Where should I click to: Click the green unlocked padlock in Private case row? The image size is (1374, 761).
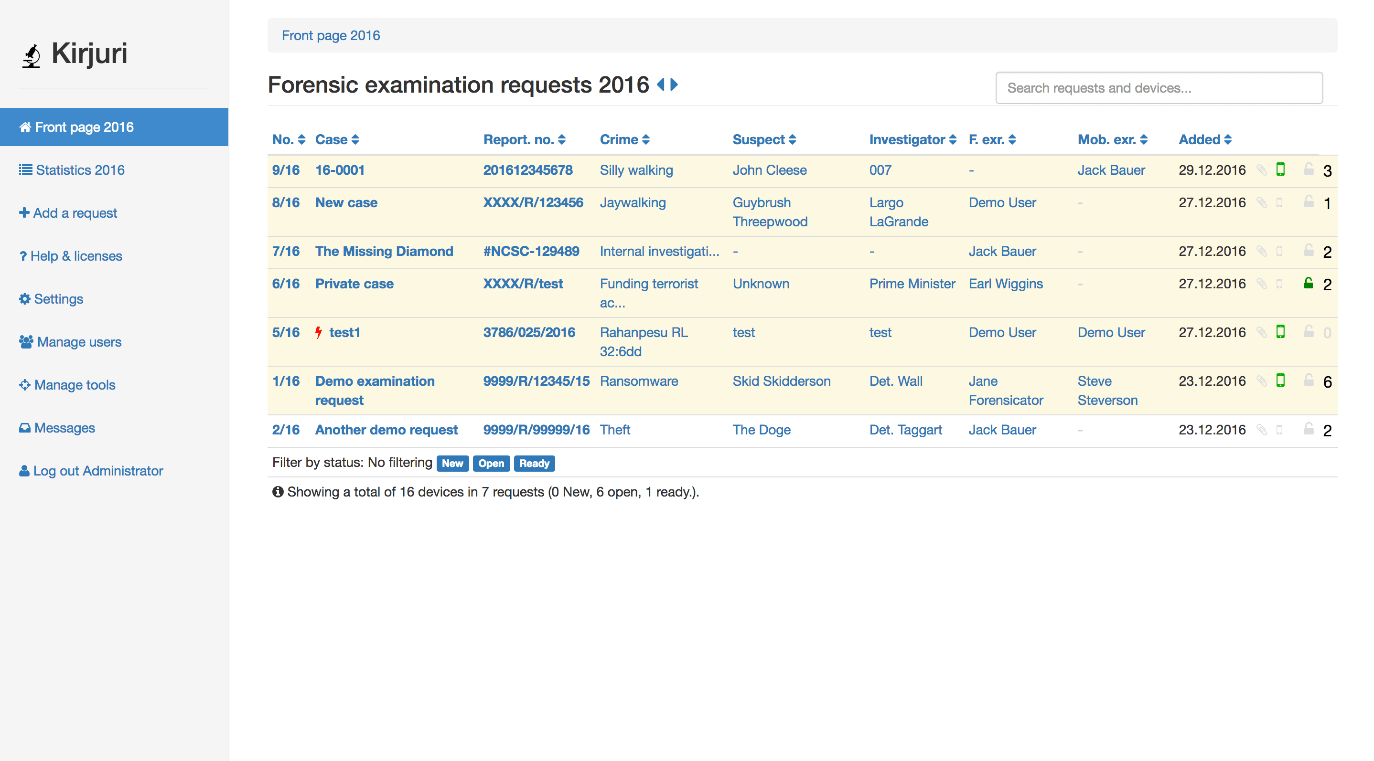click(x=1309, y=283)
